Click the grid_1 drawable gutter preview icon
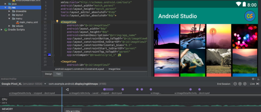The width and height of the screenshot is (261, 112). pos(49,55)
